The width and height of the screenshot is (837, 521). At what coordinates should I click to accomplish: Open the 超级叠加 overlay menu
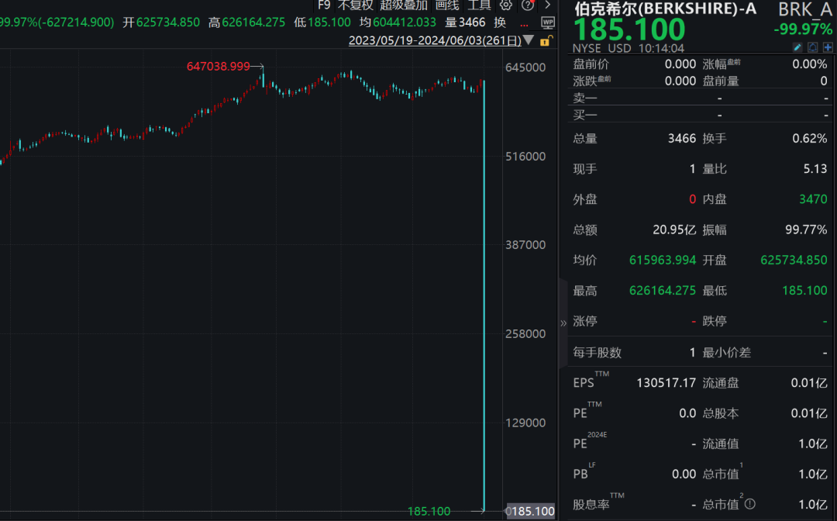click(403, 5)
